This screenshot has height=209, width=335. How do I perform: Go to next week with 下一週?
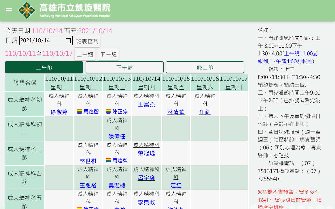[109, 54]
